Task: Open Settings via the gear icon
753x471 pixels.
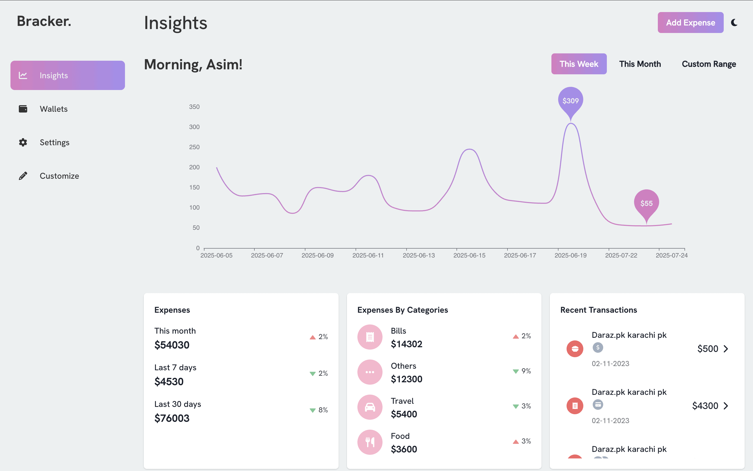Action: 23,142
